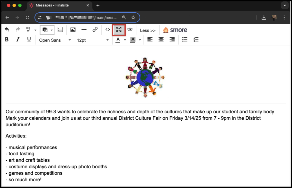Insert a bulleted list

(185, 40)
